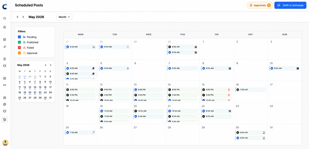Open May 19 11:03 AM post
Screen dimensions: 309x149
115,111
